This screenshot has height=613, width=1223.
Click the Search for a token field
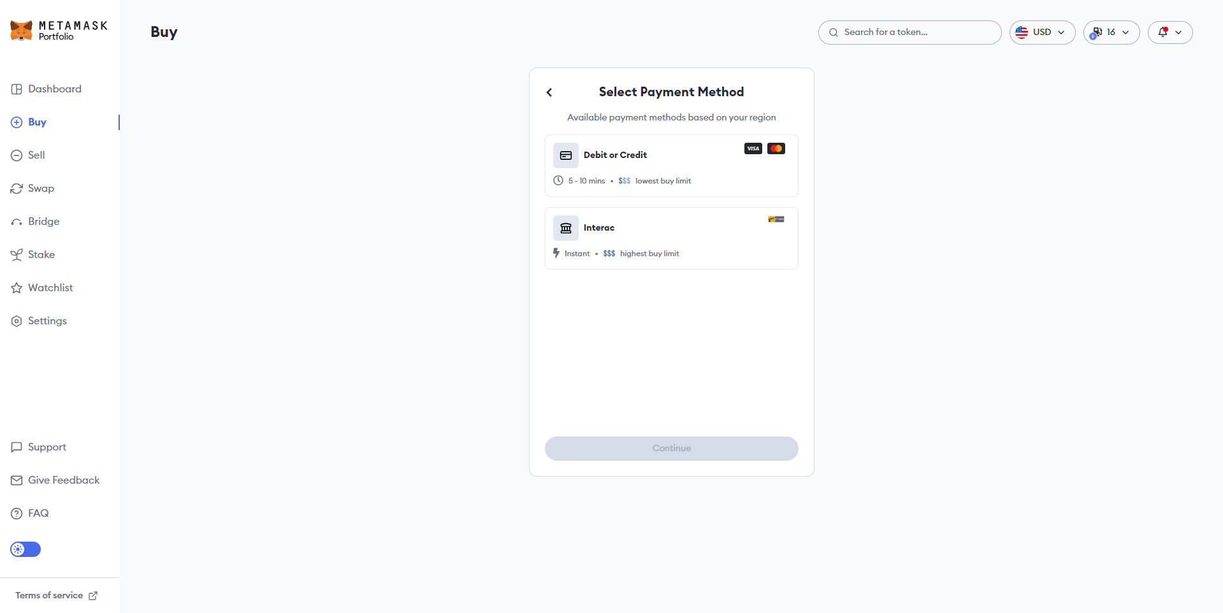[x=910, y=32]
